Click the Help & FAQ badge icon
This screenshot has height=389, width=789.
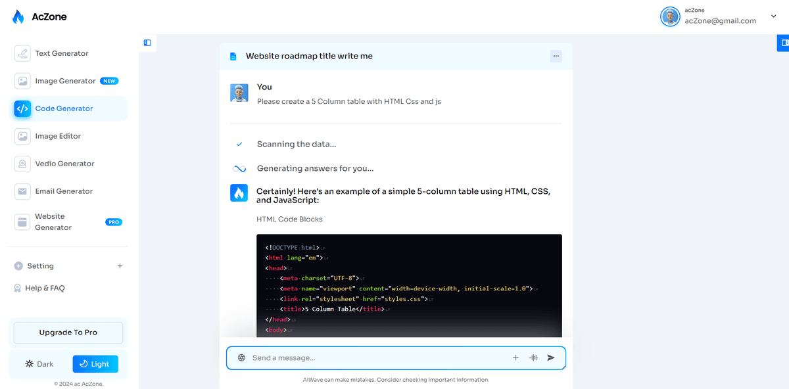click(x=18, y=288)
